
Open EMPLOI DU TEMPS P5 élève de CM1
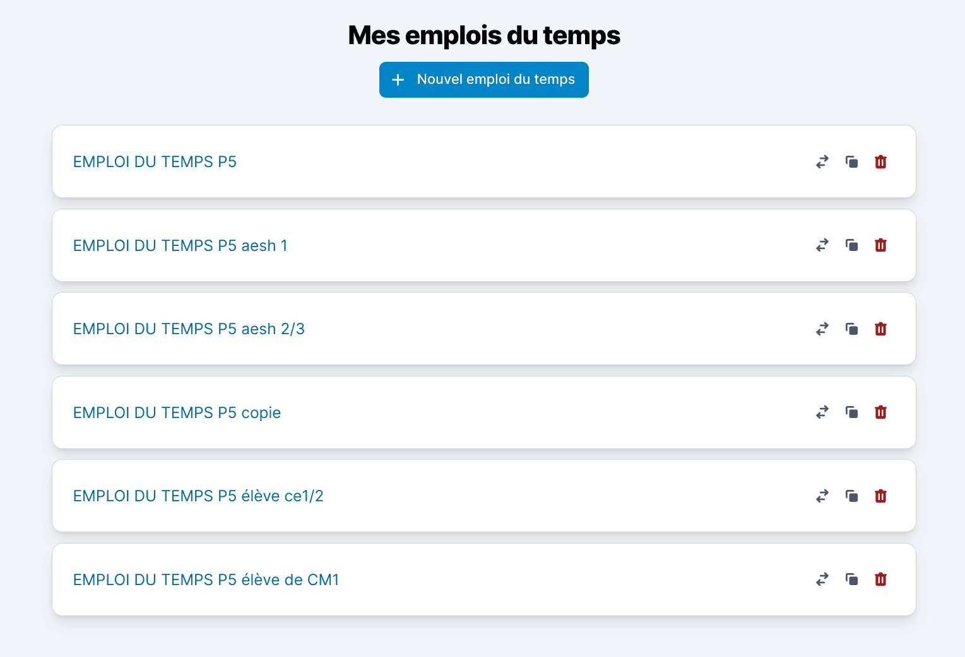(x=206, y=580)
